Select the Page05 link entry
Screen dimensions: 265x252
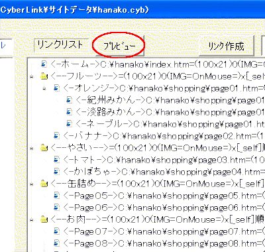(164, 196)
